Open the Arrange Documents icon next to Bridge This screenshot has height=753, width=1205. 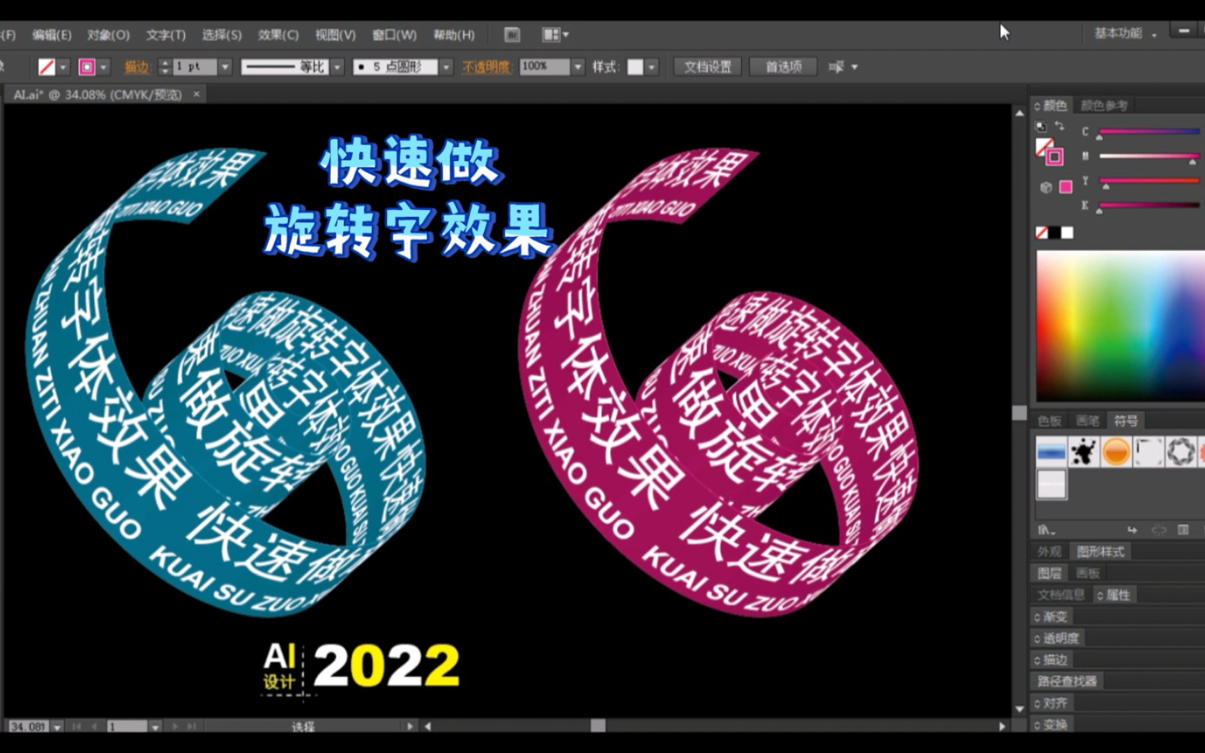[551, 35]
